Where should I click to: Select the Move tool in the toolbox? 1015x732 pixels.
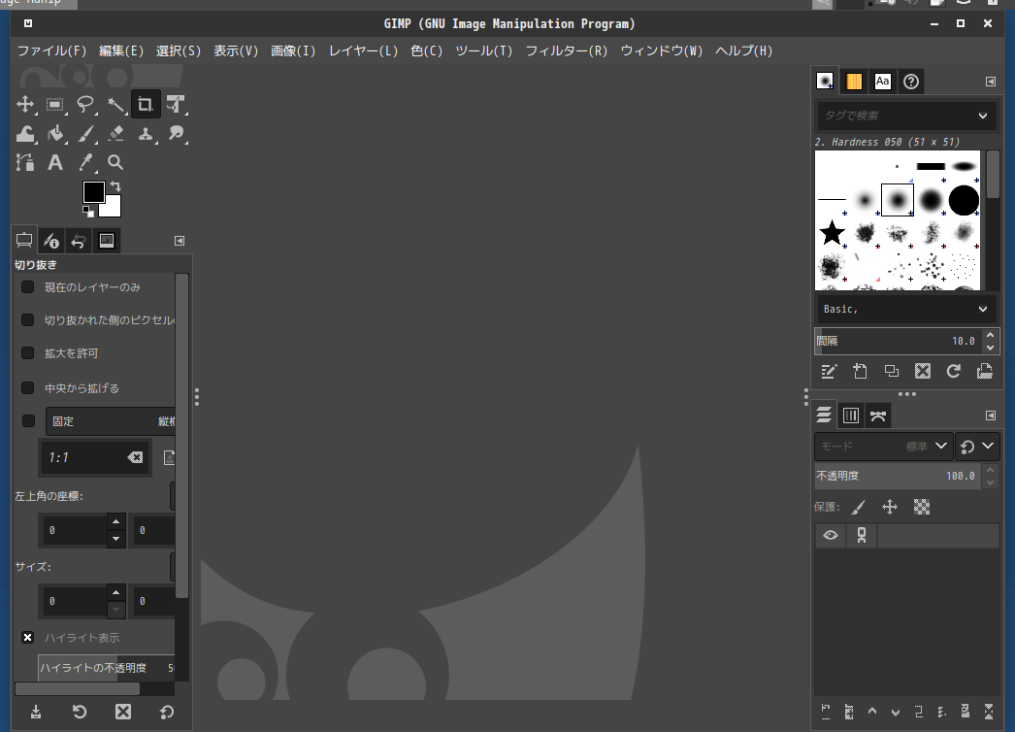tap(25, 105)
